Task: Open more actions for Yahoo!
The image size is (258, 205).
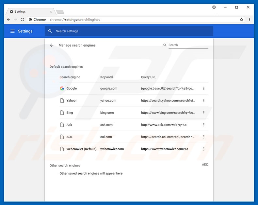Action: 204,101
